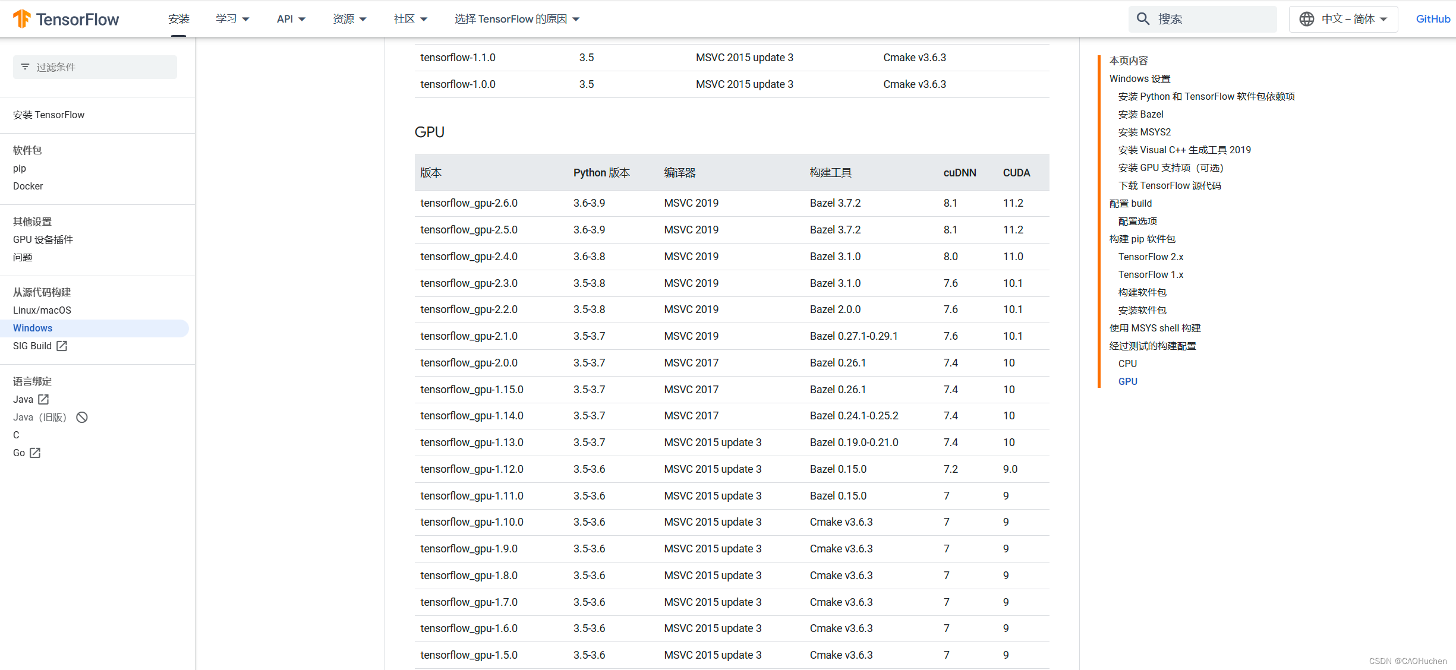This screenshot has width=1456, height=670.
Task: Click tensorflow_gpu-2.6.0 table cell
Action: 468,203
